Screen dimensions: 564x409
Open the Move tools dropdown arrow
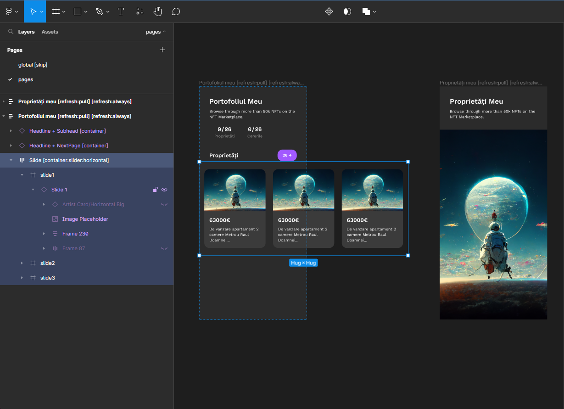[x=42, y=11]
